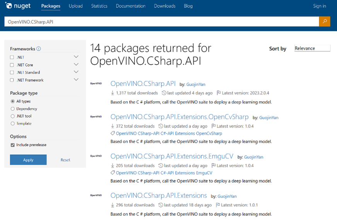
Task: Expand the .NET Core versions chevron
Action: tap(76, 64)
